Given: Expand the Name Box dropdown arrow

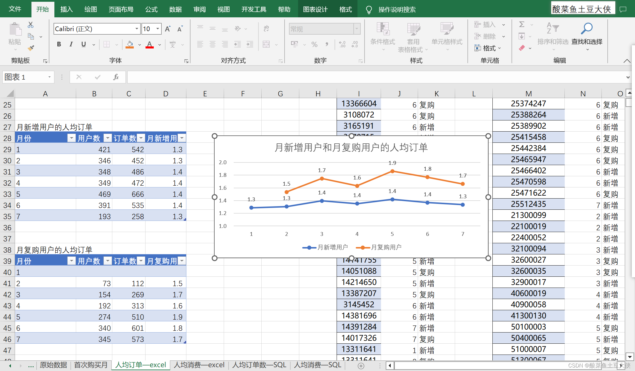Looking at the screenshot, I should pyautogui.click(x=49, y=77).
